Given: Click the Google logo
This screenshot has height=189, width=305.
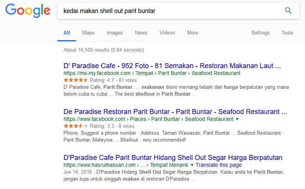Looking at the screenshot, I should (28, 11).
